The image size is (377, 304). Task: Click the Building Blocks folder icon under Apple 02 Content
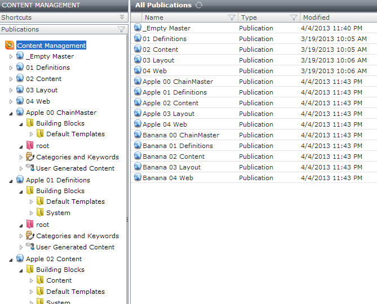pos(30,270)
